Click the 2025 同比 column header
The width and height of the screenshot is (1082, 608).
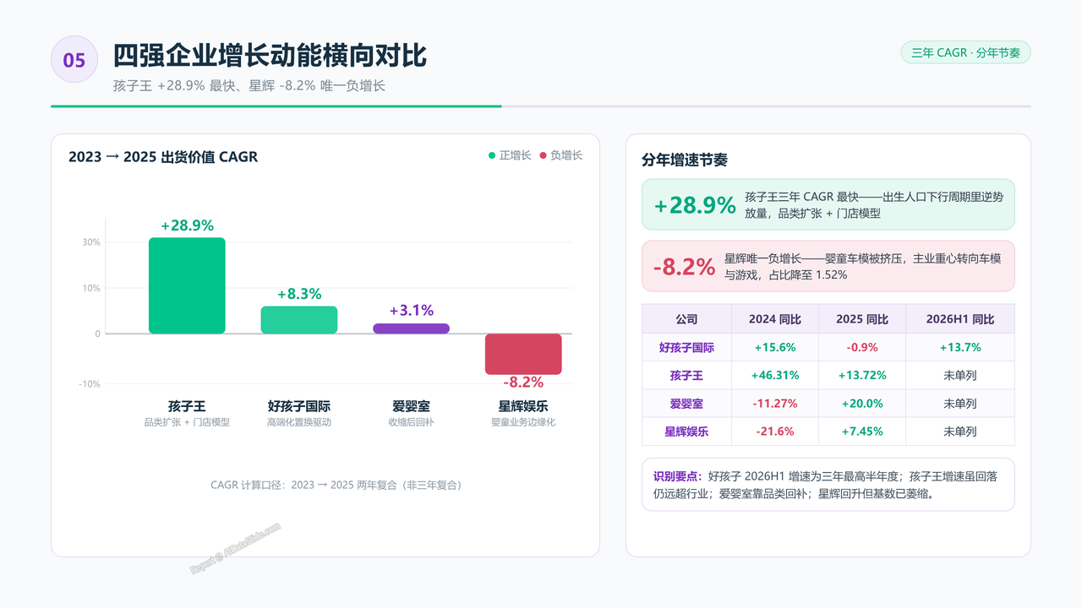[862, 319]
